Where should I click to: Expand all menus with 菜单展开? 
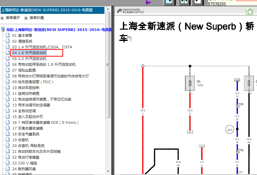13,18
